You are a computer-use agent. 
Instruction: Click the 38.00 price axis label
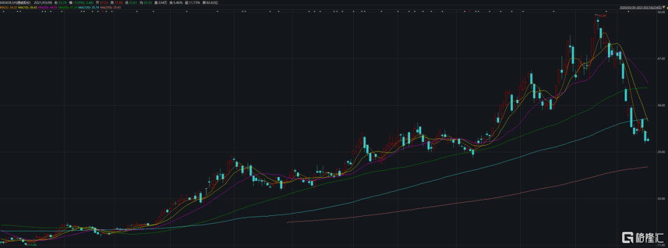coord(662,105)
